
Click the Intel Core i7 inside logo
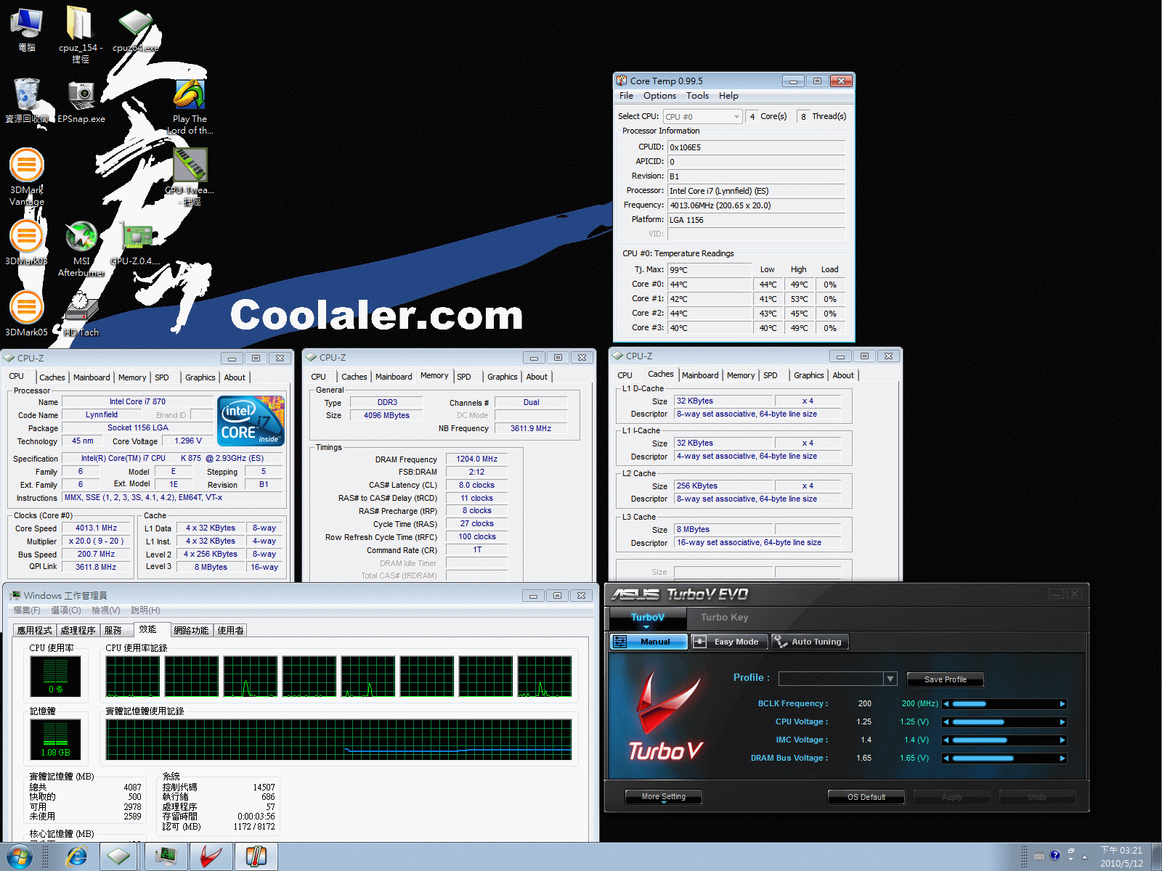(x=251, y=421)
